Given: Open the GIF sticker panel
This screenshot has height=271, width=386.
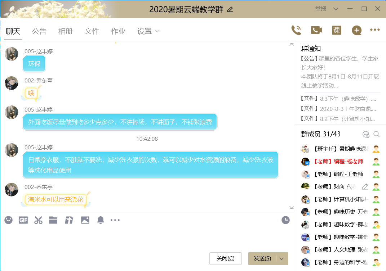Looking at the screenshot, I should tap(23, 220).
